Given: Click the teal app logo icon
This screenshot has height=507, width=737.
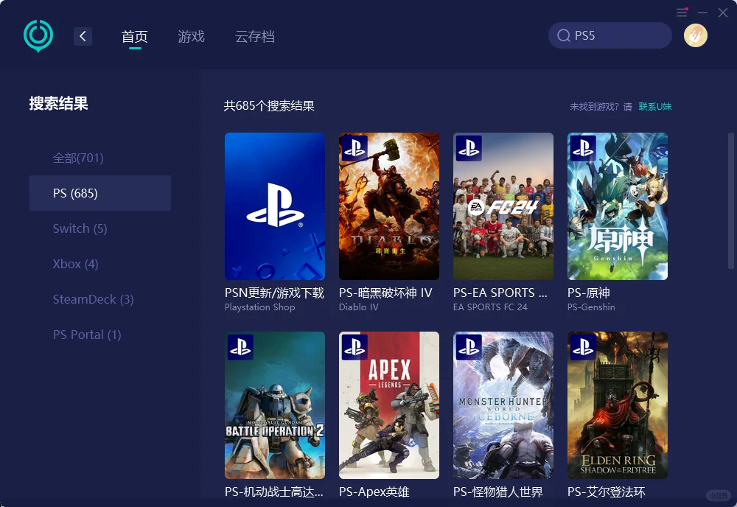Looking at the screenshot, I should 38,35.
